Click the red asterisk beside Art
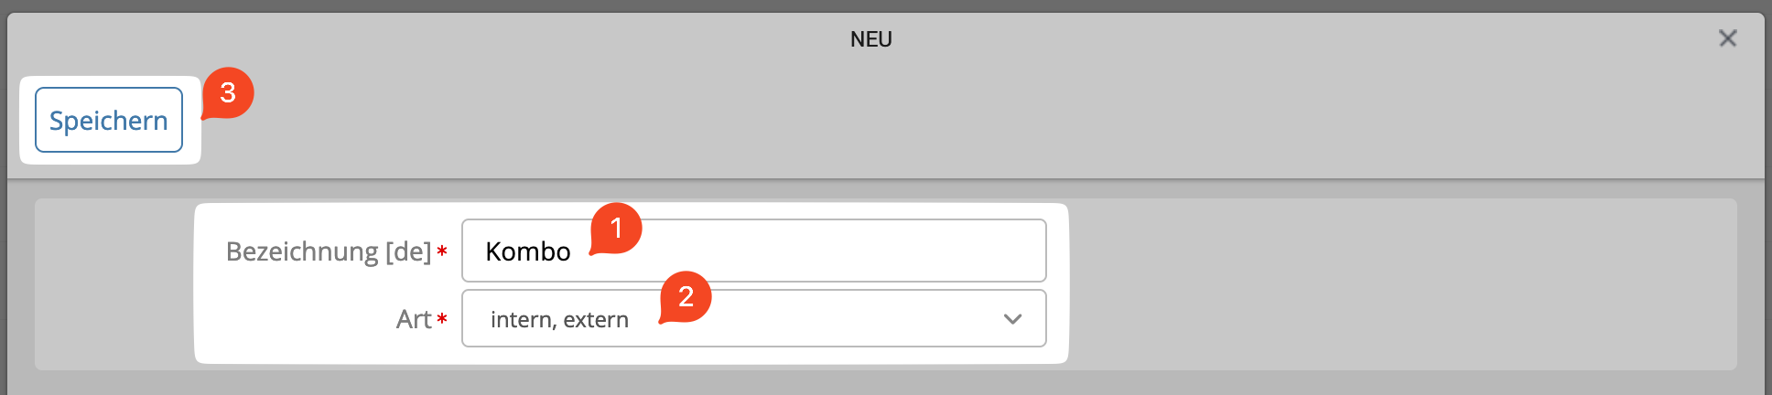1772x395 pixels. coord(442,319)
